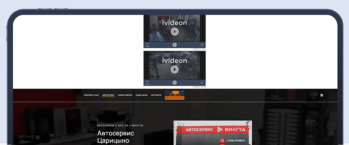The height and width of the screenshot is (145, 349).
Task: Click the small play button in top player's control bar
Action: (x=175, y=45)
